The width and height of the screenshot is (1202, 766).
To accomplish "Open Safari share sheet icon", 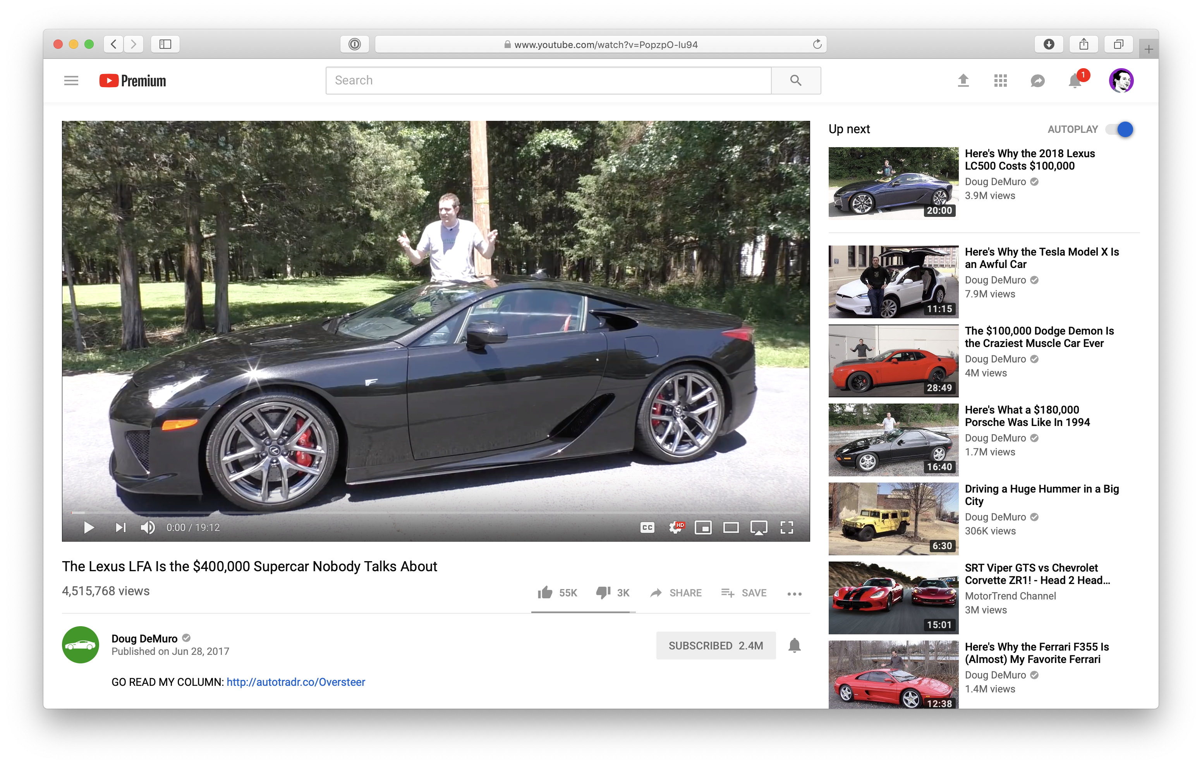I will (x=1084, y=44).
